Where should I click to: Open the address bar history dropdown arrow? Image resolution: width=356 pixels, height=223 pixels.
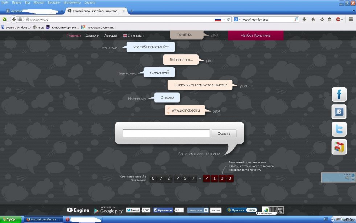[224, 19]
